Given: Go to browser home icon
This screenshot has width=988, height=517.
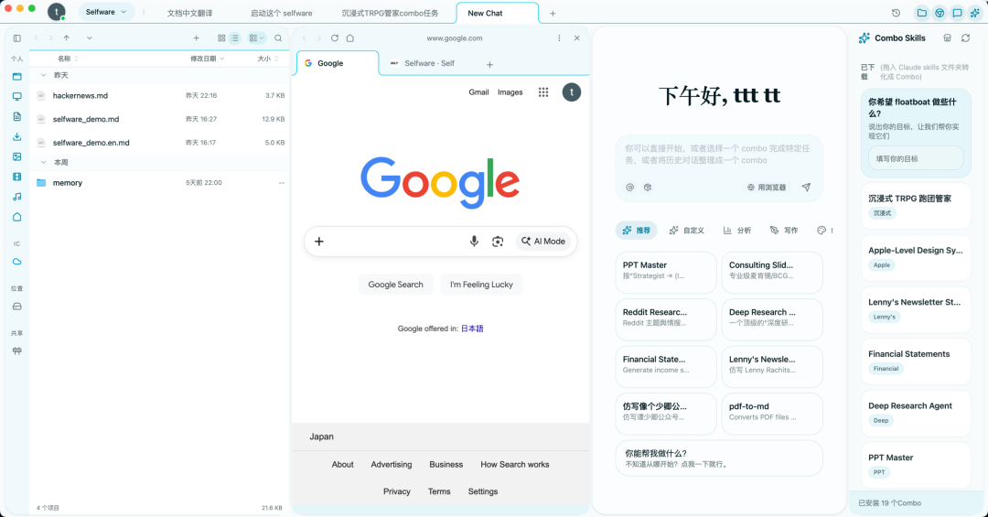Looking at the screenshot, I should (350, 38).
